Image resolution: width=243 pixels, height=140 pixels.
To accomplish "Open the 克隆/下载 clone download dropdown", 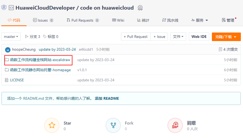I will [x=226, y=37].
